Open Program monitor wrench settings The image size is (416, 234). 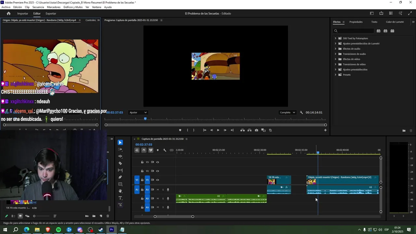(301, 112)
